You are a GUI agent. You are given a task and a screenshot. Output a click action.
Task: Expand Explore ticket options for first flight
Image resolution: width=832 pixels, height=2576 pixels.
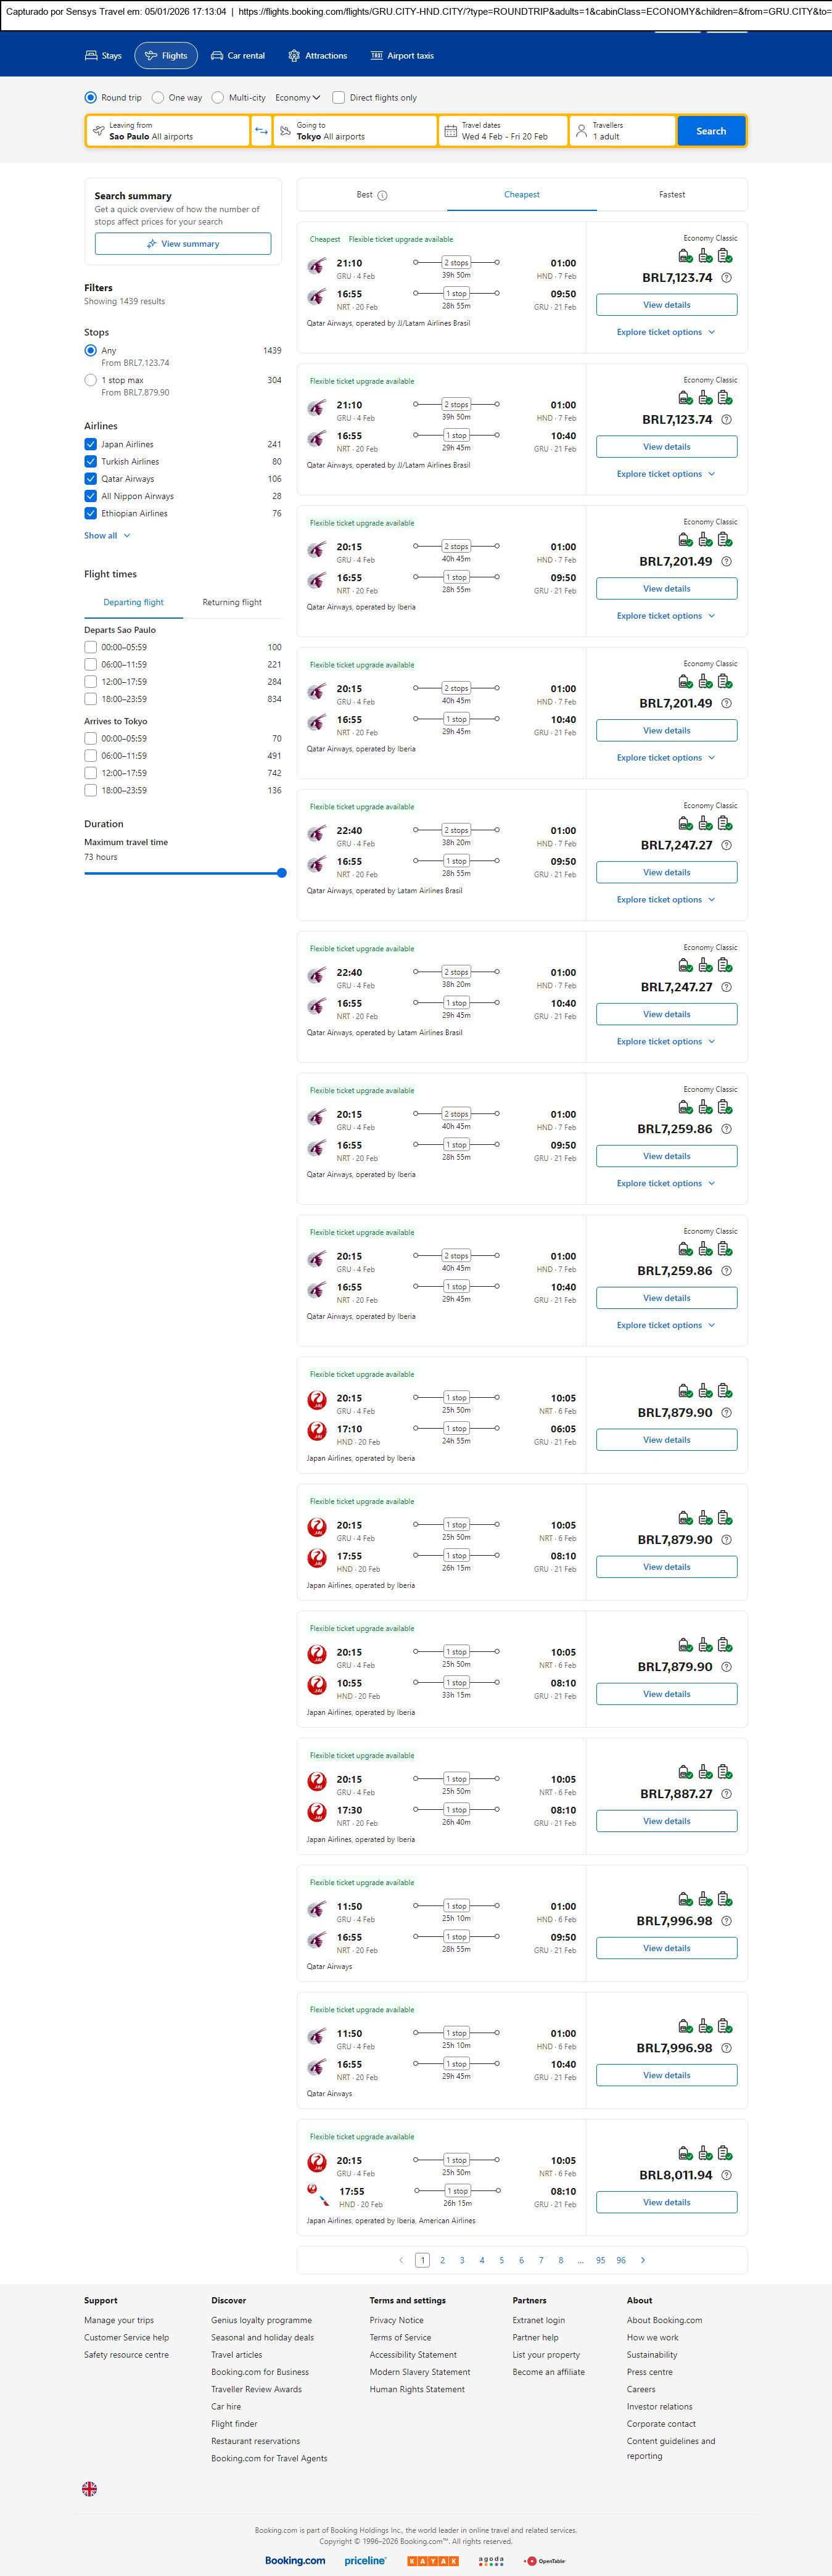pos(666,332)
